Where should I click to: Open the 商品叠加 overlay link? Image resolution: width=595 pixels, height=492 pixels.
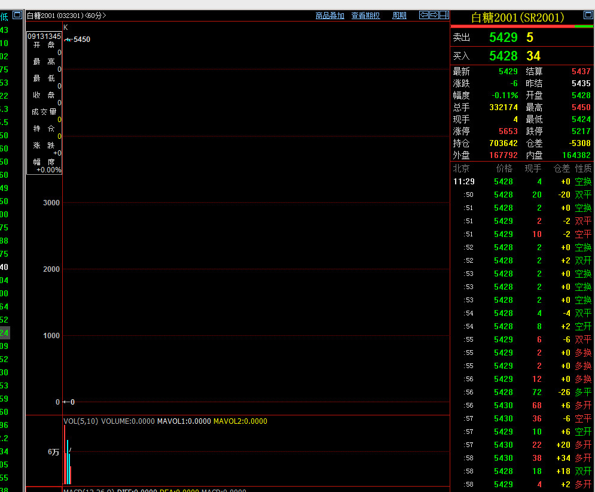[329, 16]
